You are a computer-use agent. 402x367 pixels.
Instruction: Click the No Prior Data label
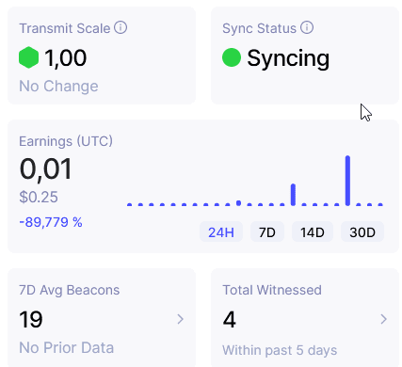pos(67,347)
